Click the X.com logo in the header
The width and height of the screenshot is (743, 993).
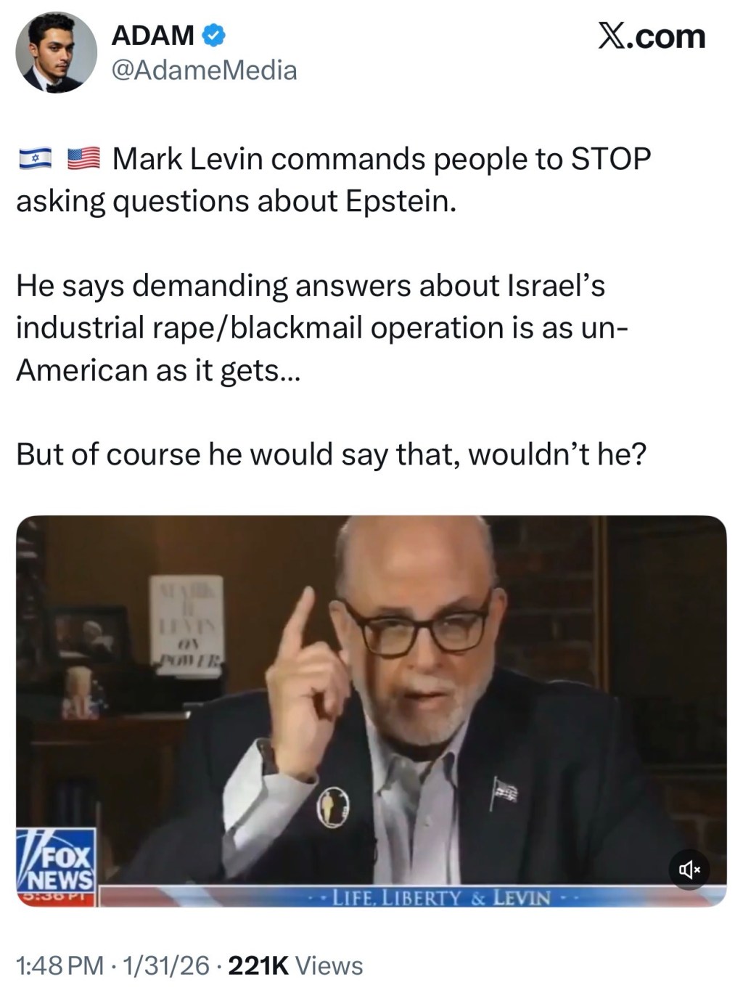click(652, 36)
